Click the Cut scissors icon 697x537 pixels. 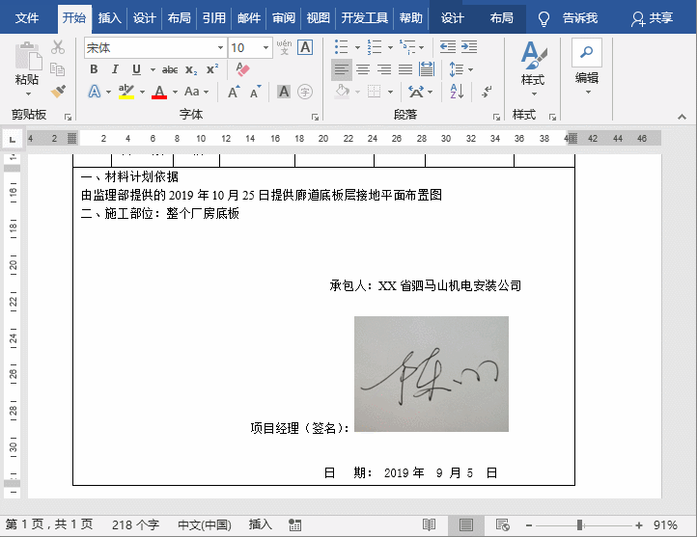click(58, 46)
